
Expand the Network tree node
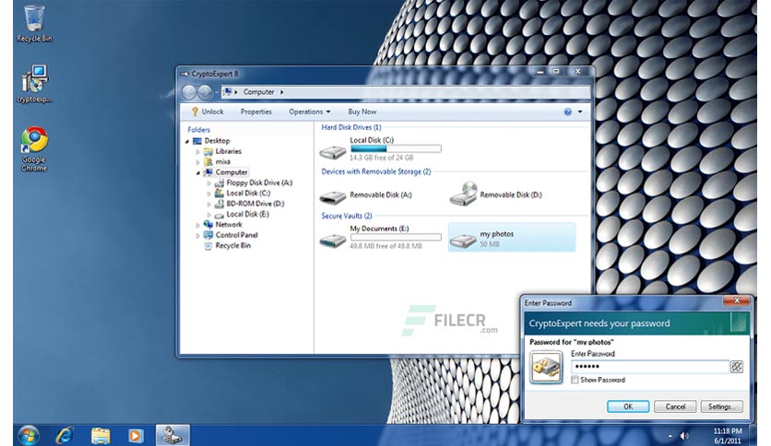[197, 225]
